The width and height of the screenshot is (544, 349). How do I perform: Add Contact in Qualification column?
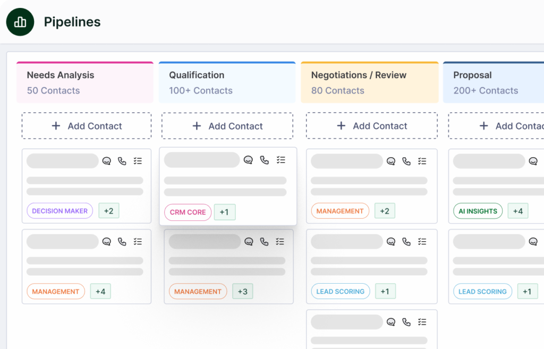227,126
